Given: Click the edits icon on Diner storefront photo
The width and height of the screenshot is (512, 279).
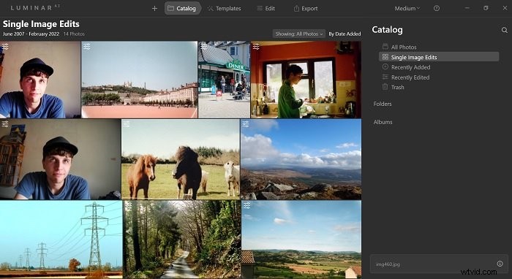Looking at the screenshot, I should [x=204, y=47].
